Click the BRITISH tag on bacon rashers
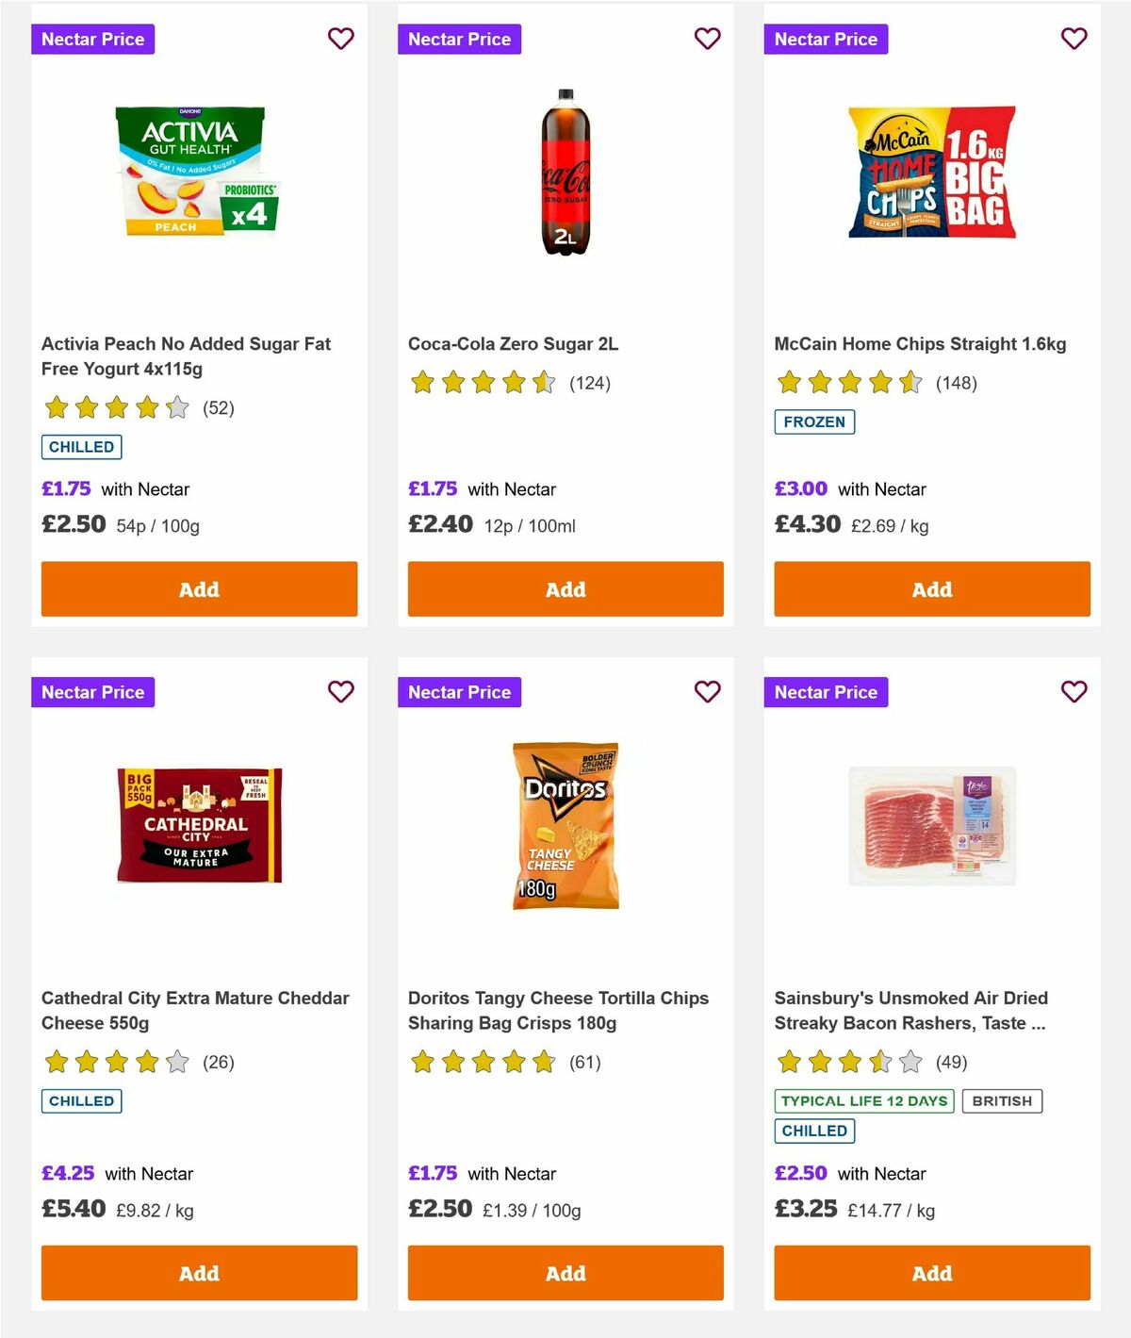1131x1338 pixels. pyautogui.click(x=1002, y=1100)
